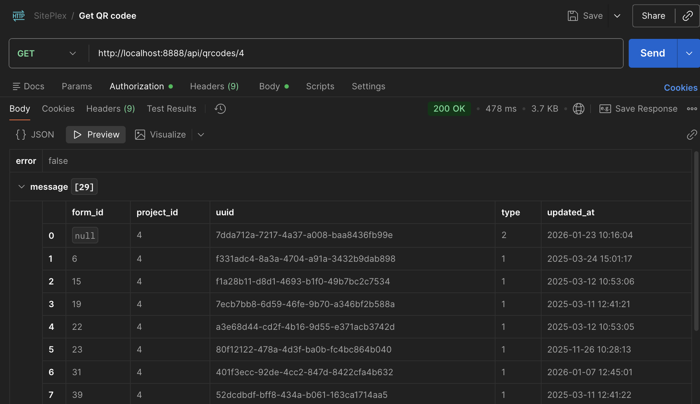Click the Send button
700x404 pixels.
[x=652, y=53]
